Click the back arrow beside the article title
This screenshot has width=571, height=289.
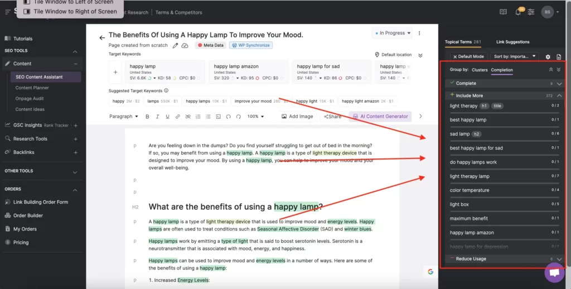point(102,38)
